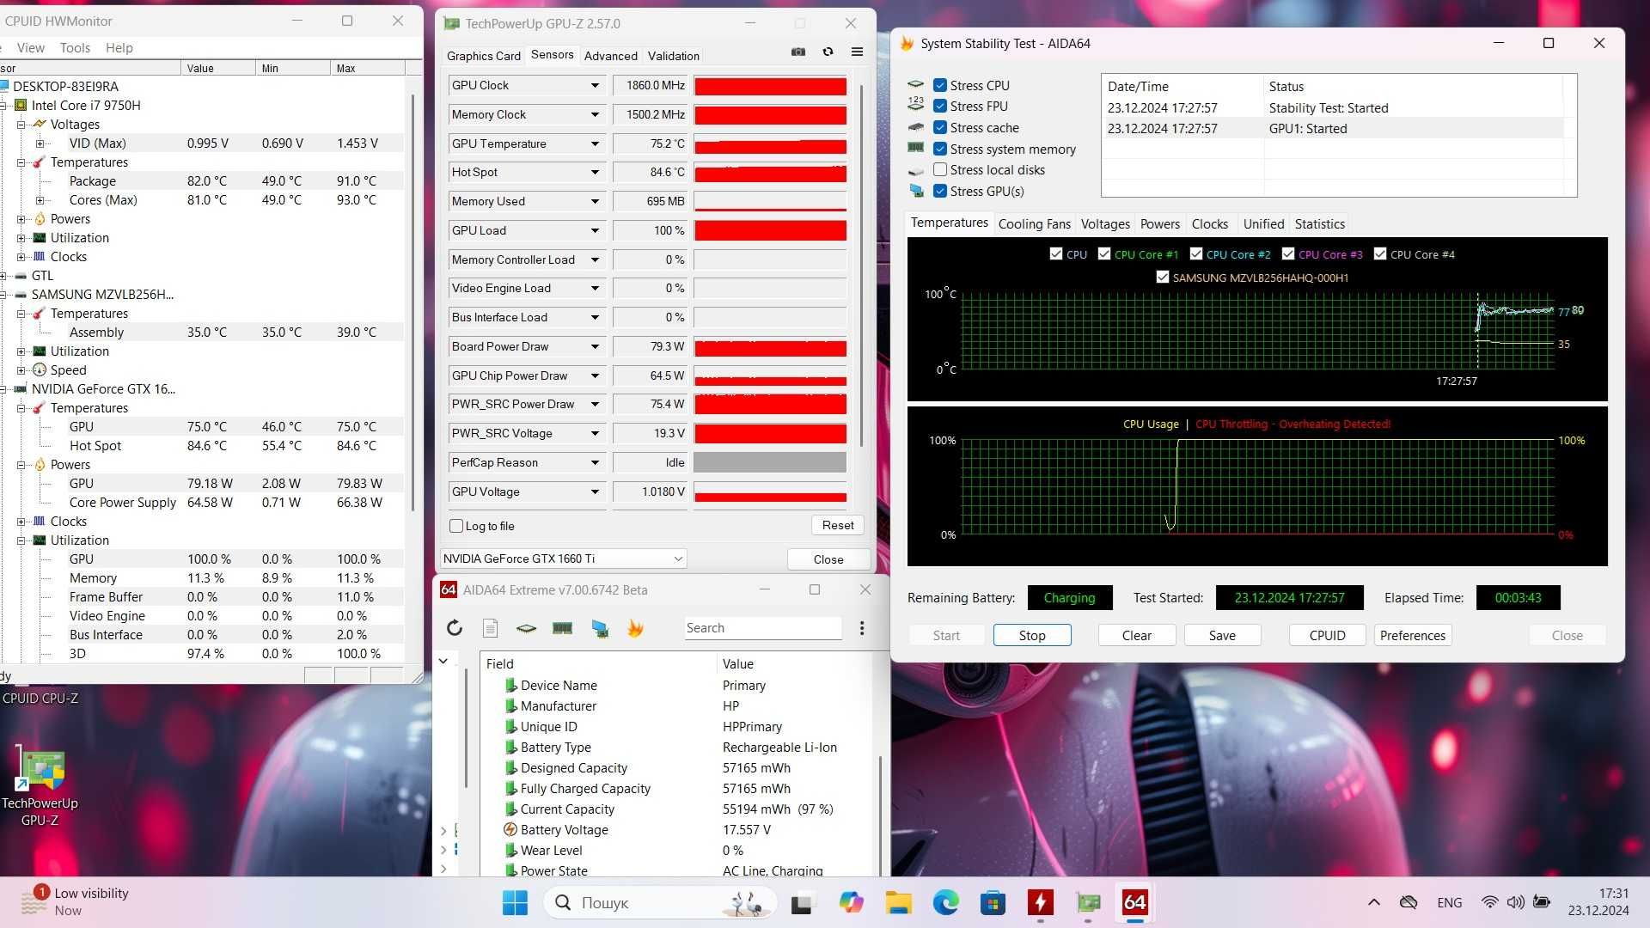
Task: Click the Clear button in AIDA64
Action: 1136,635
